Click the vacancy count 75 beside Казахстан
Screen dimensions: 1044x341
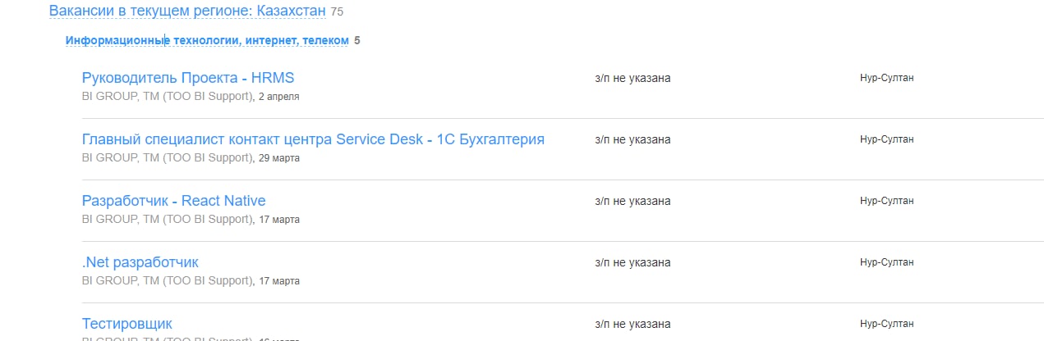pyautogui.click(x=337, y=11)
